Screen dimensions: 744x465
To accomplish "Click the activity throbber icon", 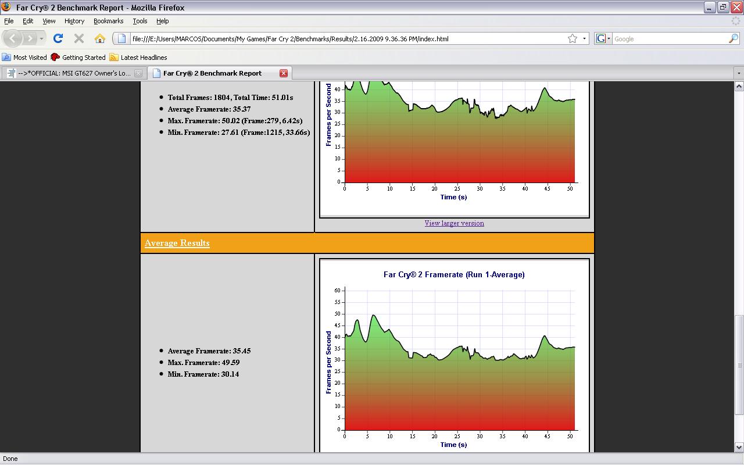I will pos(735,21).
